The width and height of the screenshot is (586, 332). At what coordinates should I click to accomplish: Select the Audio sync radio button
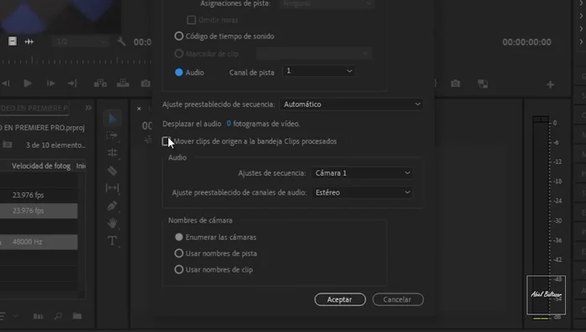point(178,72)
